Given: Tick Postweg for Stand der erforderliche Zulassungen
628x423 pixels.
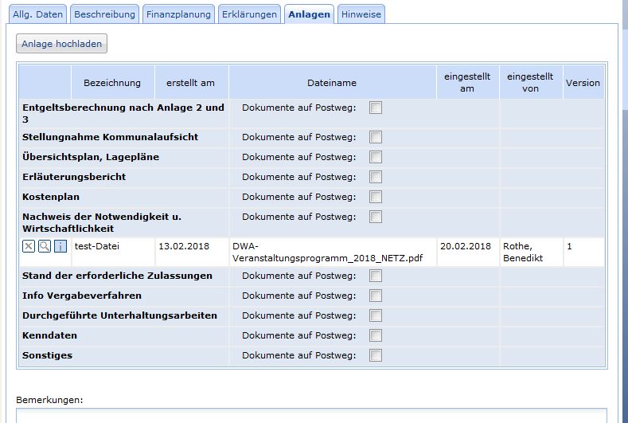Looking at the screenshot, I should point(376,276).
